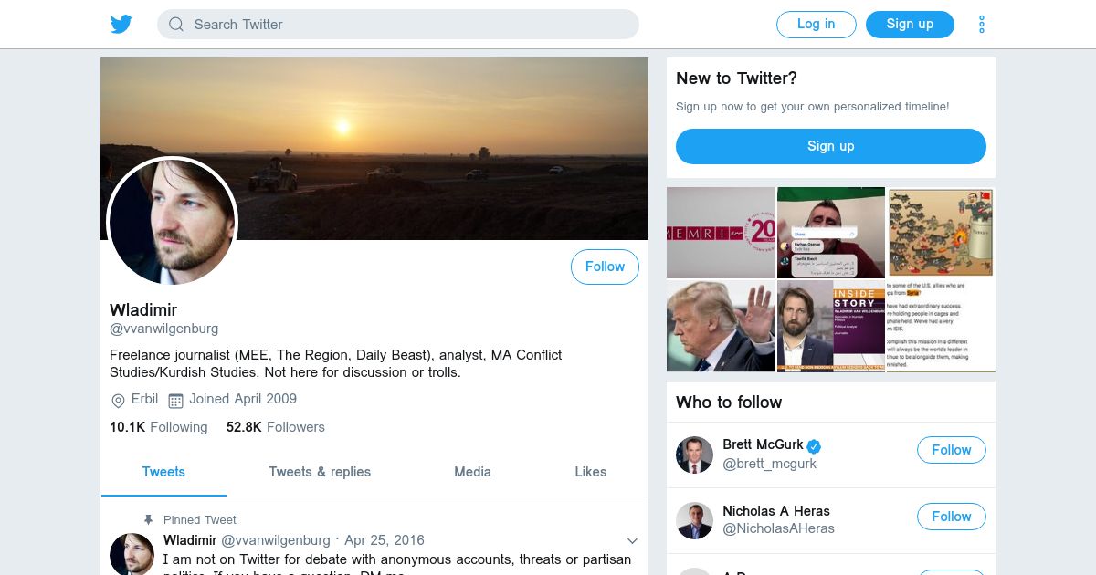
Task: Switch to the Media tab
Action: click(x=472, y=472)
